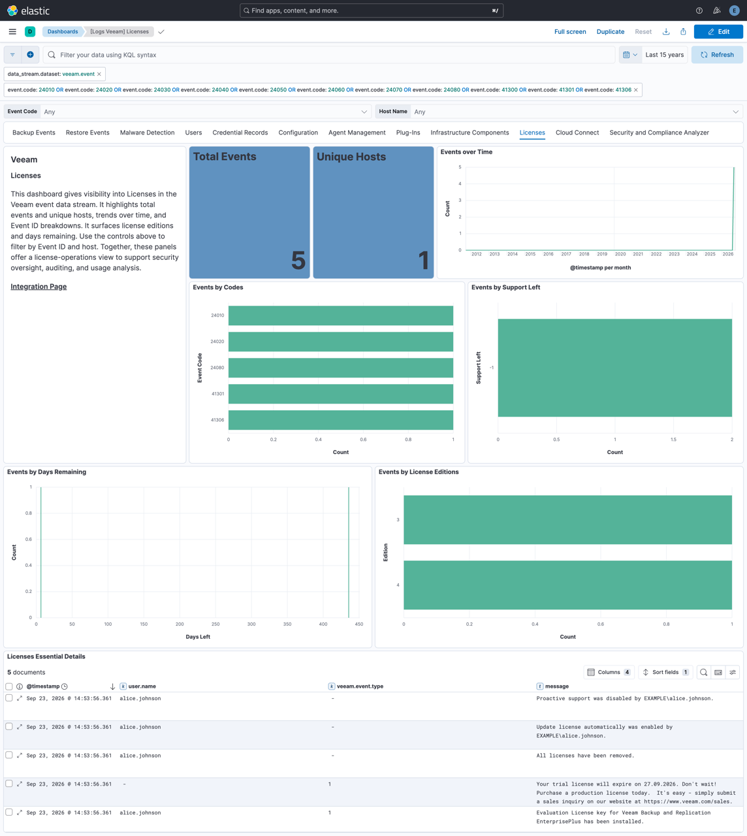This screenshot has height=836, width=747.
Task: Click the Edition 3 bar in License Editions
Action: [x=567, y=520]
